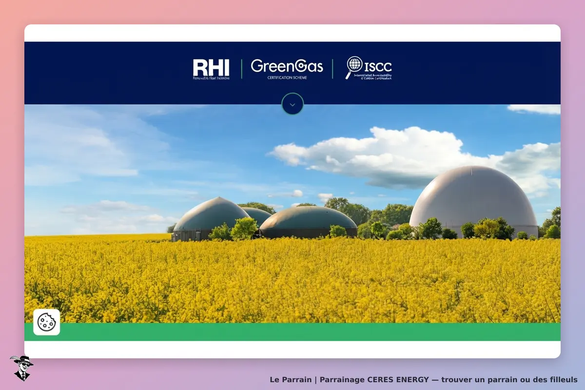The width and height of the screenshot is (585, 390).
Task: Click the green bar below the hero image
Action: 292,332
